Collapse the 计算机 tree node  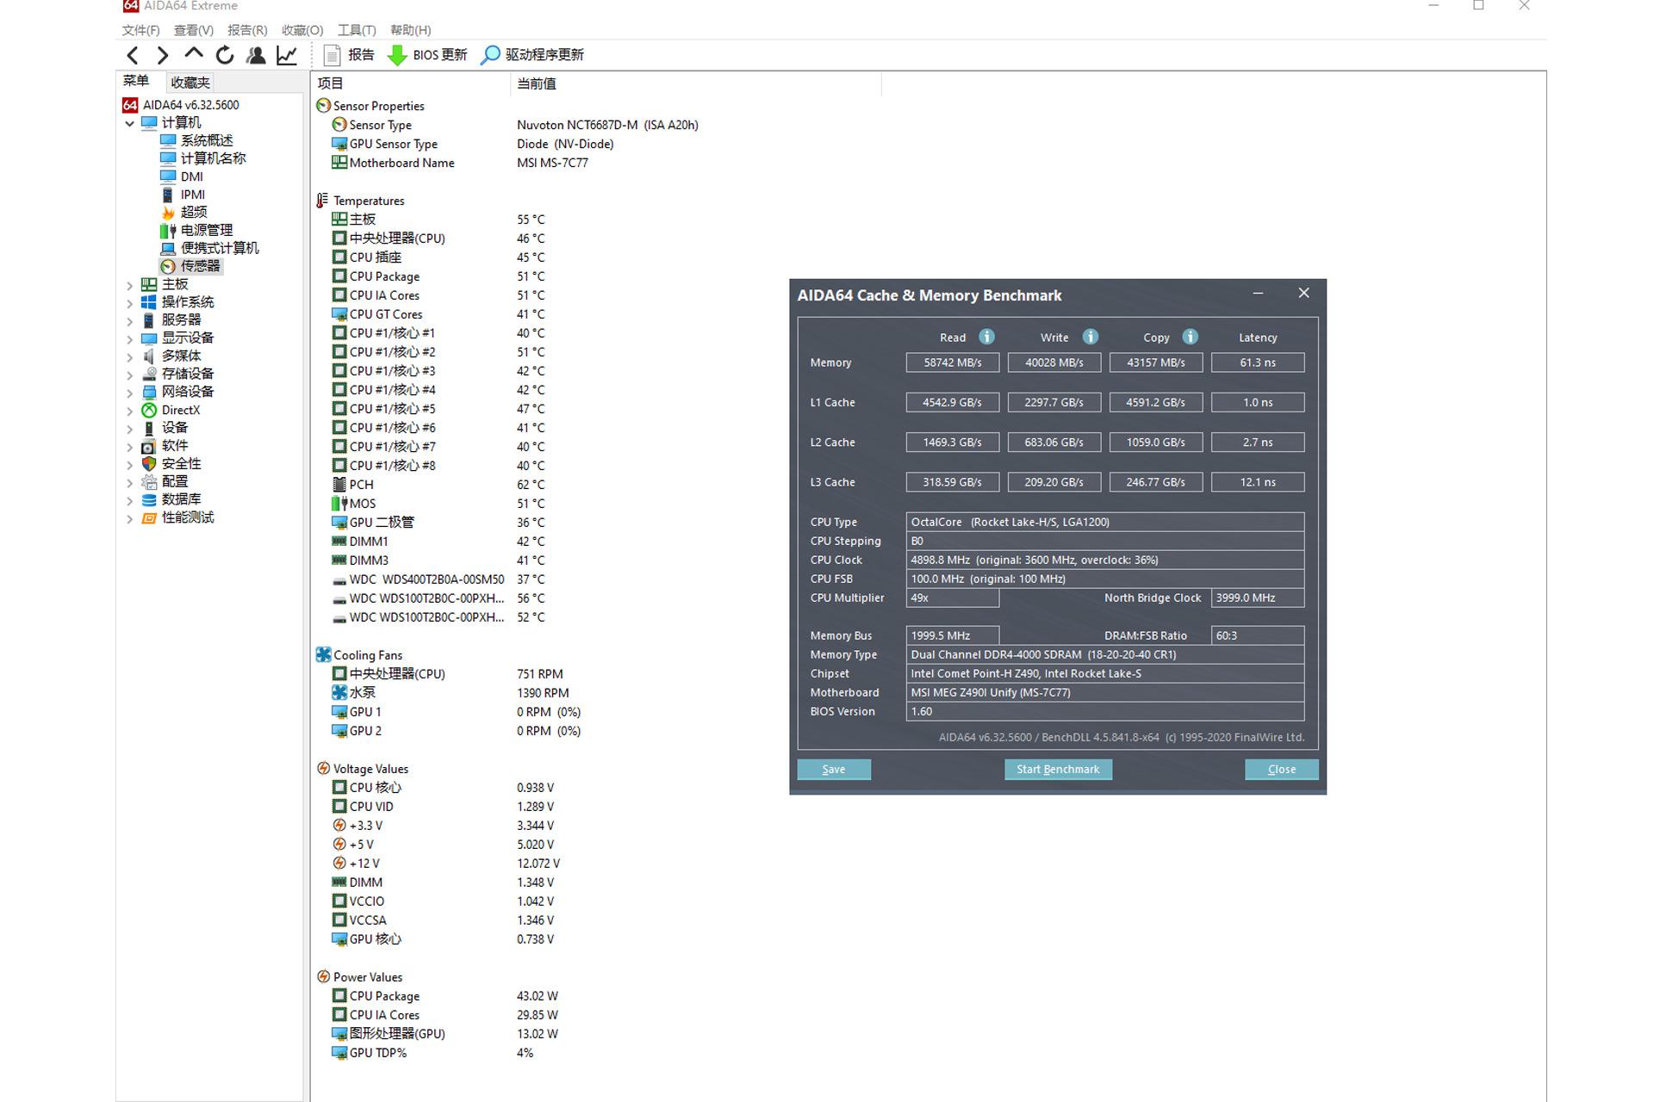click(129, 123)
